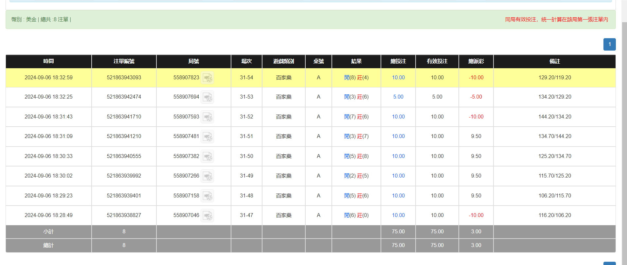Select the 時間 column header
Image resolution: width=627 pixels, height=265 pixels.
[x=48, y=61]
